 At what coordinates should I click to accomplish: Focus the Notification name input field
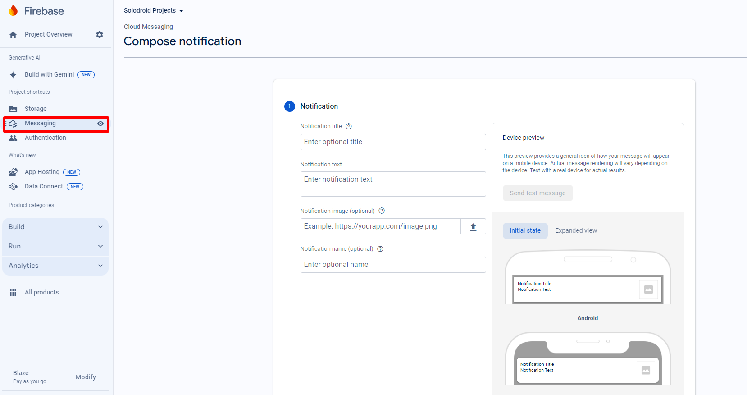(393, 265)
